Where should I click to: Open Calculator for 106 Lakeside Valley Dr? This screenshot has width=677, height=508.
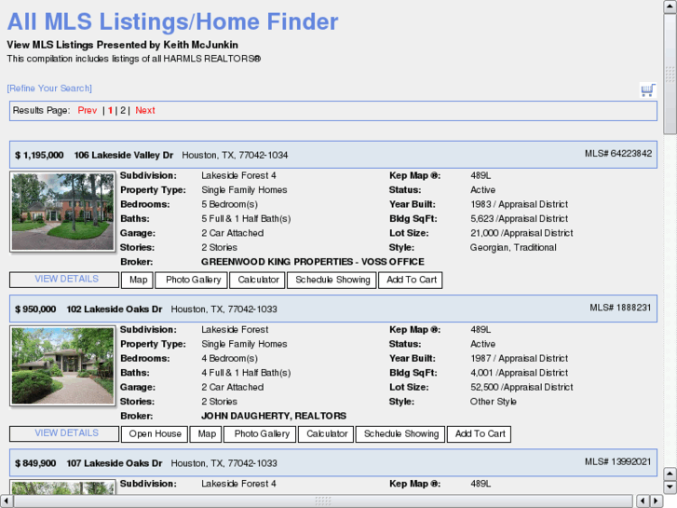pyautogui.click(x=258, y=280)
